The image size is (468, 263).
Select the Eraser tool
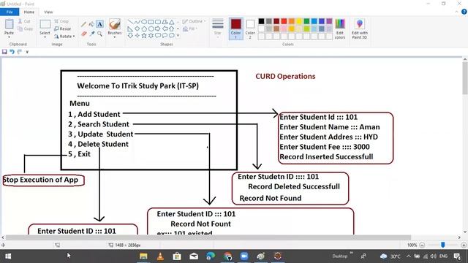84,34
